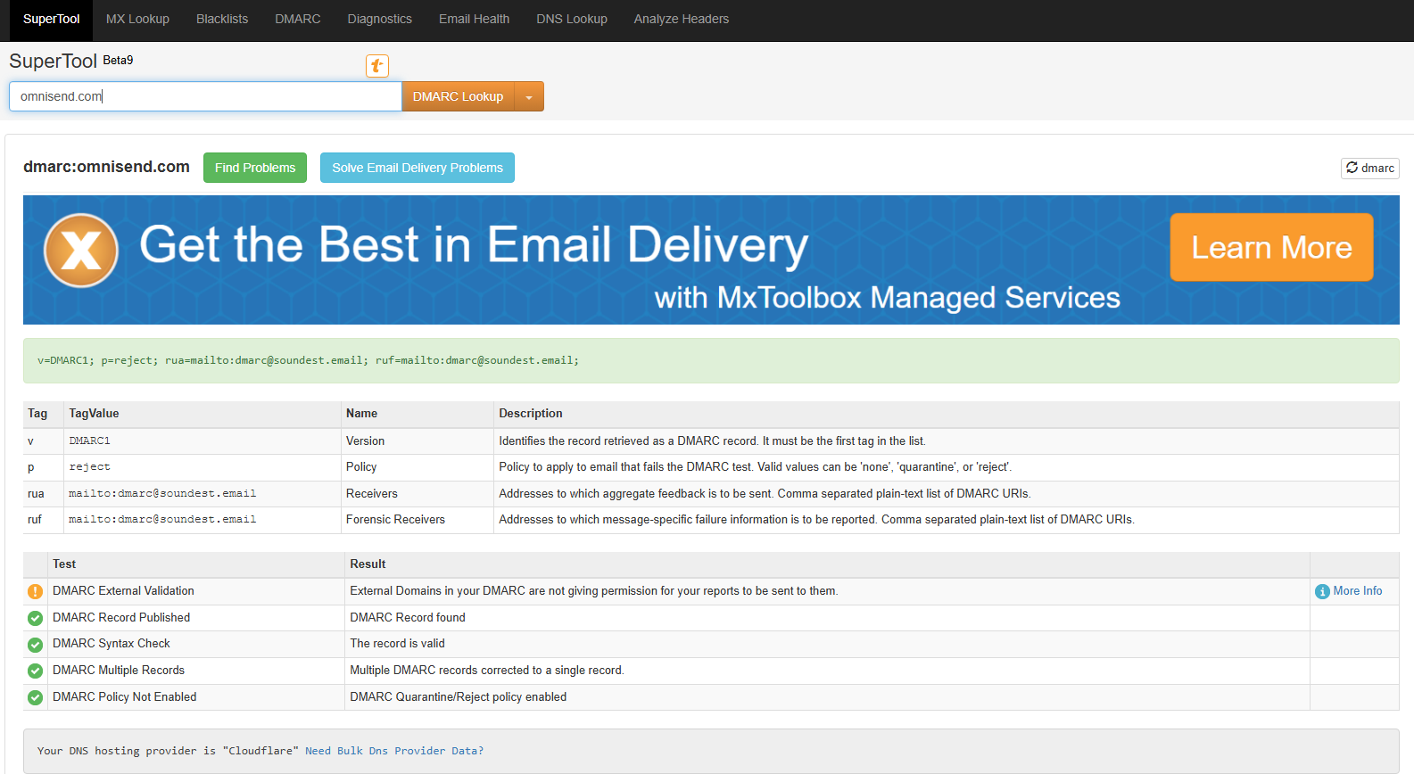Open the Diagnostics tab

[x=380, y=19]
